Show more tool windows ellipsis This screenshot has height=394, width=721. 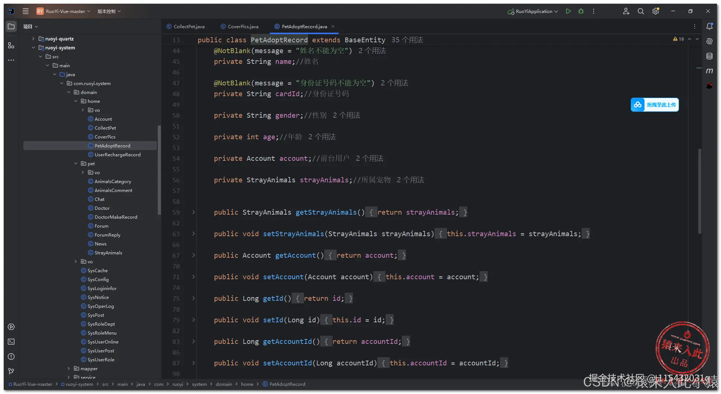click(x=11, y=60)
